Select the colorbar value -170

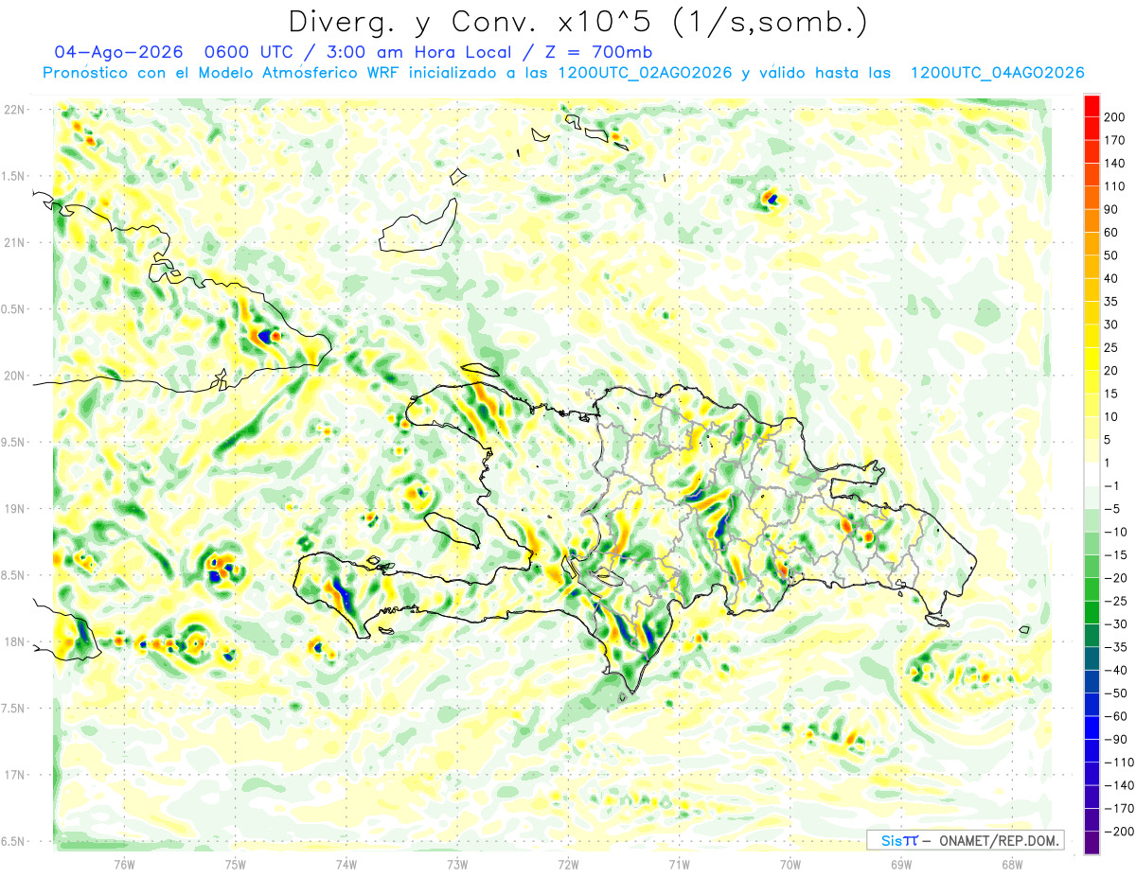[x=1119, y=808]
